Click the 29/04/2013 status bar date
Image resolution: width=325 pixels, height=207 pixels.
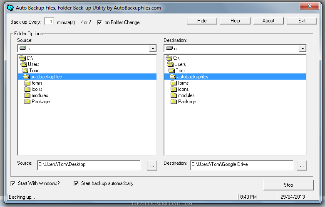(293, 197)
